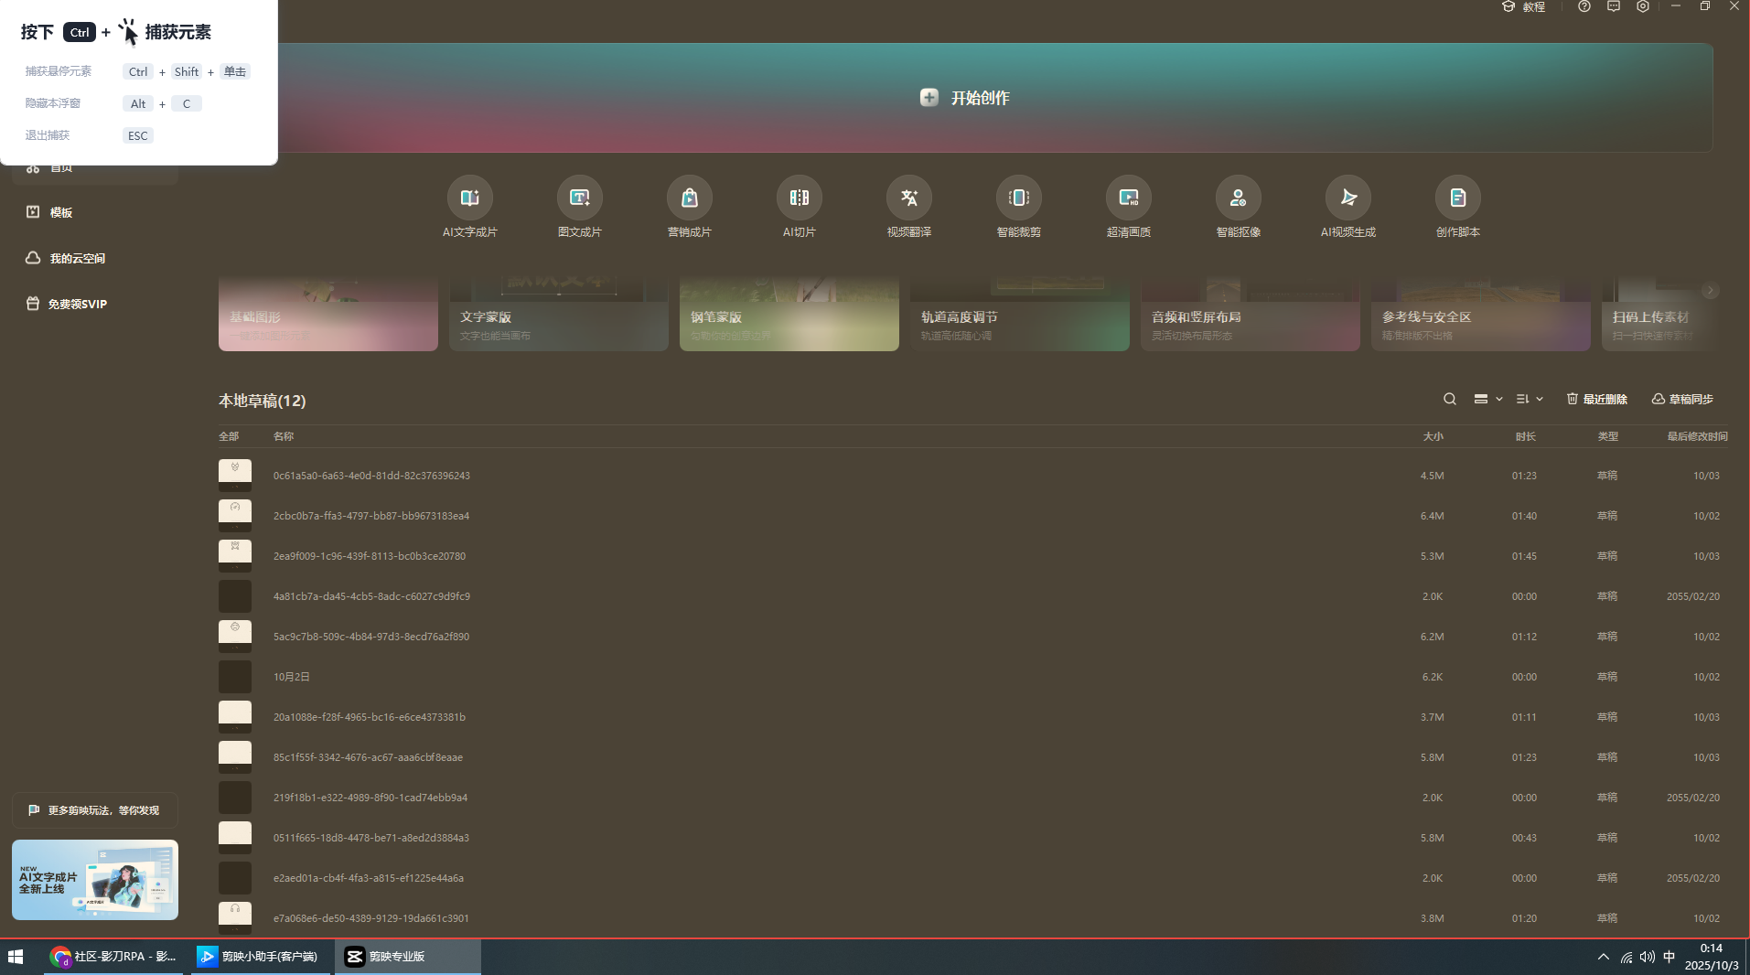The height and width of the screenshot is (975, 1750).
Task: Switch to Chrome 社区-影刀RPA taskbar window
Action: (113, 957)
